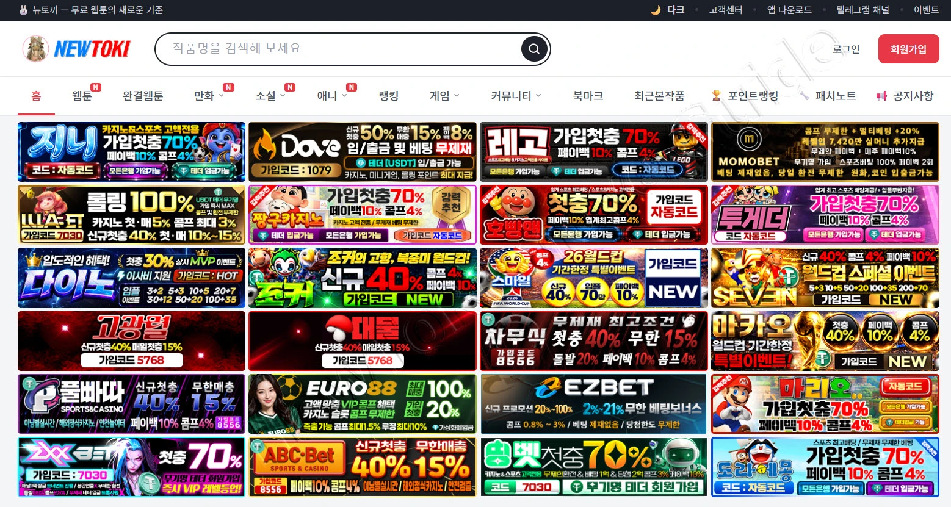Open the 웹툰 menu item
The image size is (951, 507).
coord(82,96)
